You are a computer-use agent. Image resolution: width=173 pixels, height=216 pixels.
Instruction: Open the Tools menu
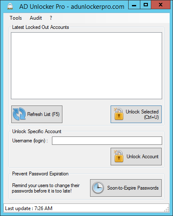15,18
